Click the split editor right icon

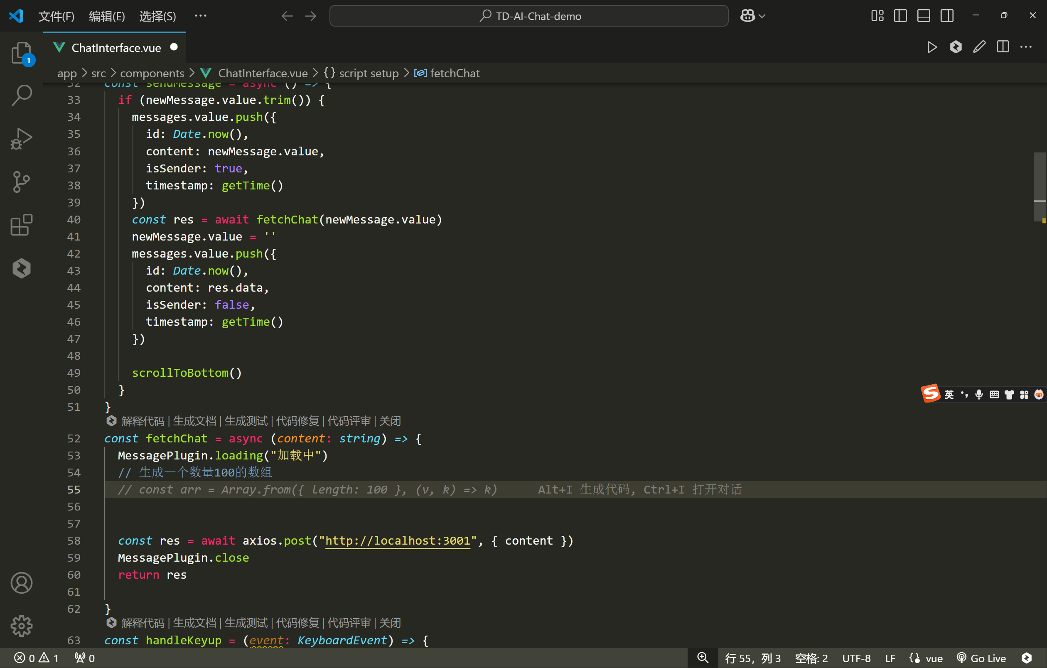(x=1003, y=47)
